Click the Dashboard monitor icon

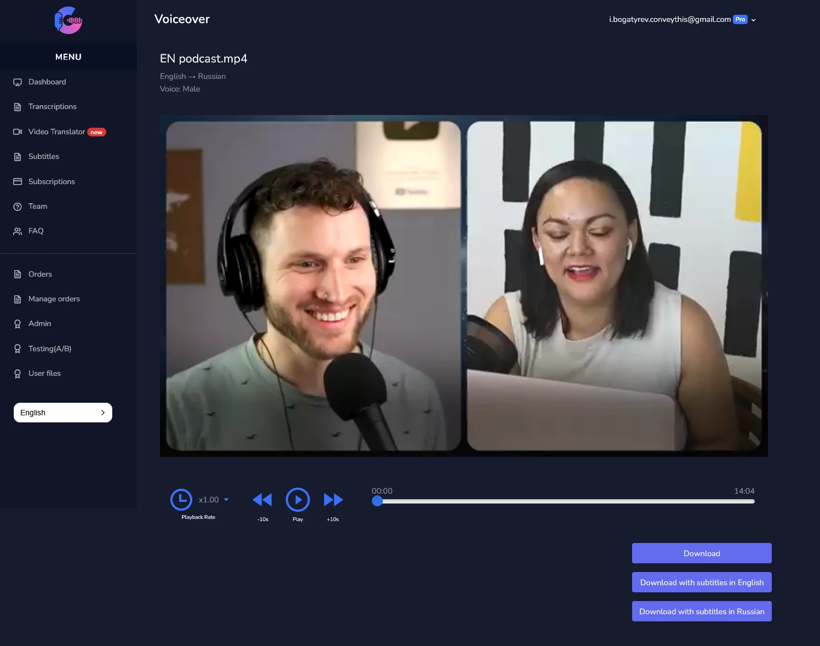coord(18,82)
